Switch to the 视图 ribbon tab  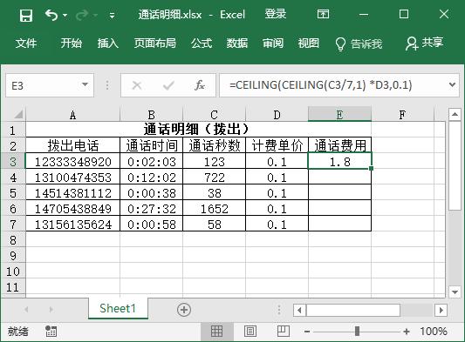point(309,44)
